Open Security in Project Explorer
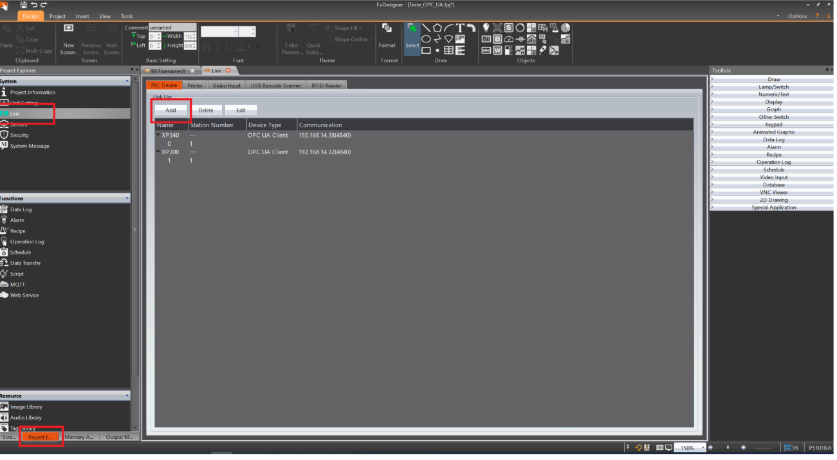Viewport: 837px width, 460px height. point(19,136)
